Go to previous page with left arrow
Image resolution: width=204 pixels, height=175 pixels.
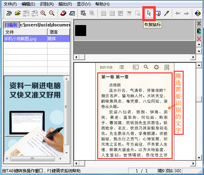(x=178, y=13)
